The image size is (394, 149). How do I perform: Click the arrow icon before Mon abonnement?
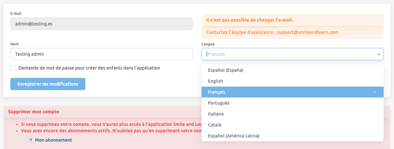click(x=30, y=140)
